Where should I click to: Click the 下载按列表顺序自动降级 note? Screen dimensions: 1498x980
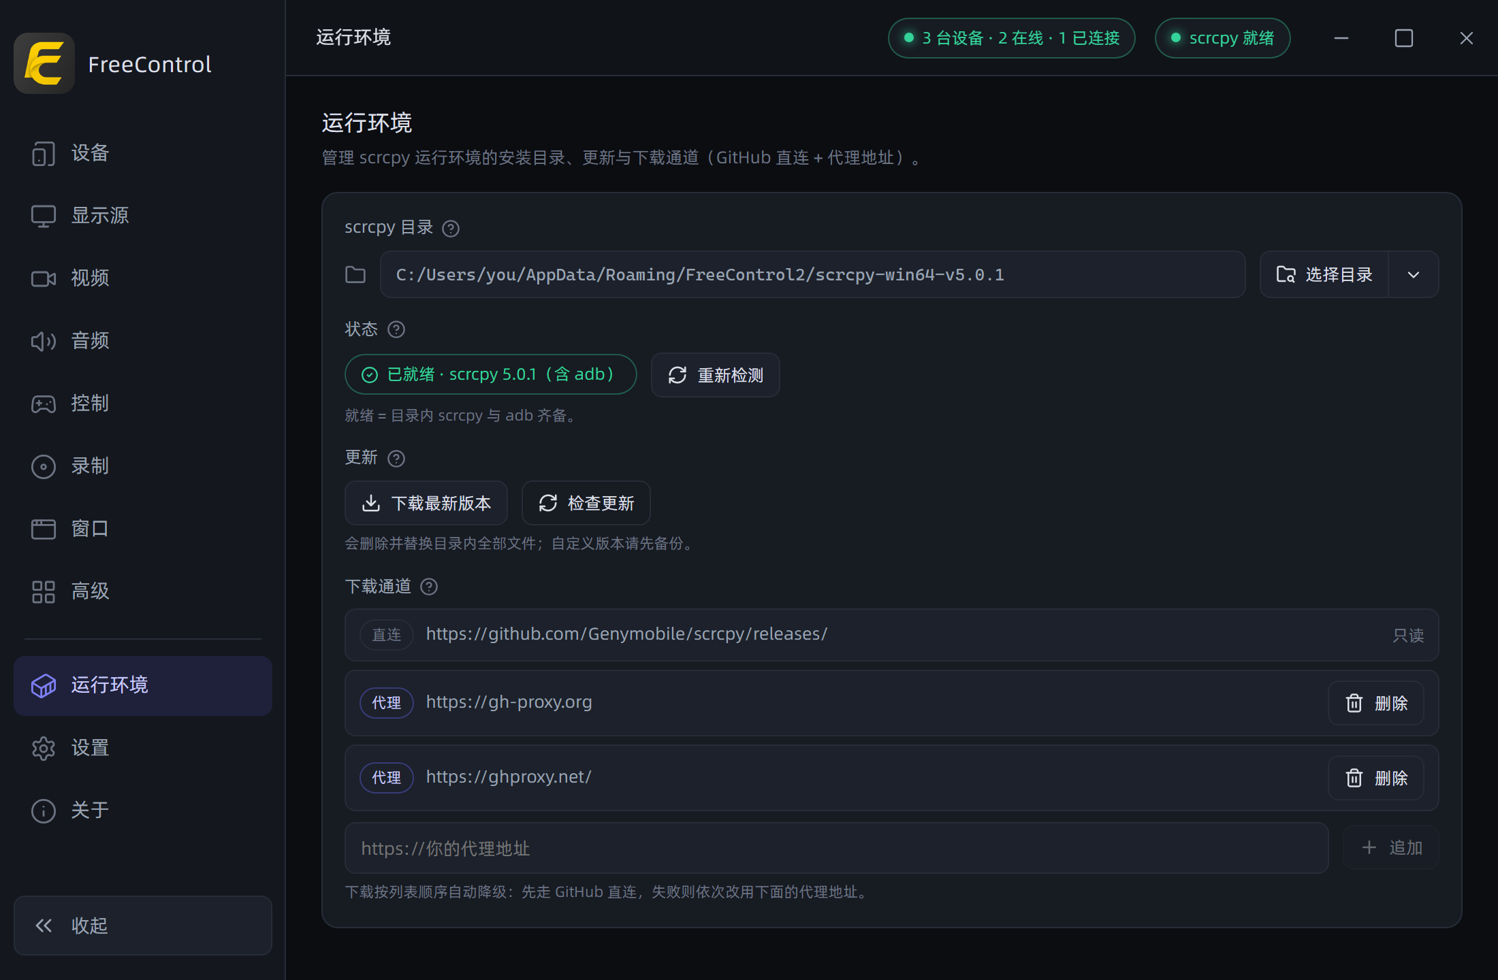(x=607, y=892)
